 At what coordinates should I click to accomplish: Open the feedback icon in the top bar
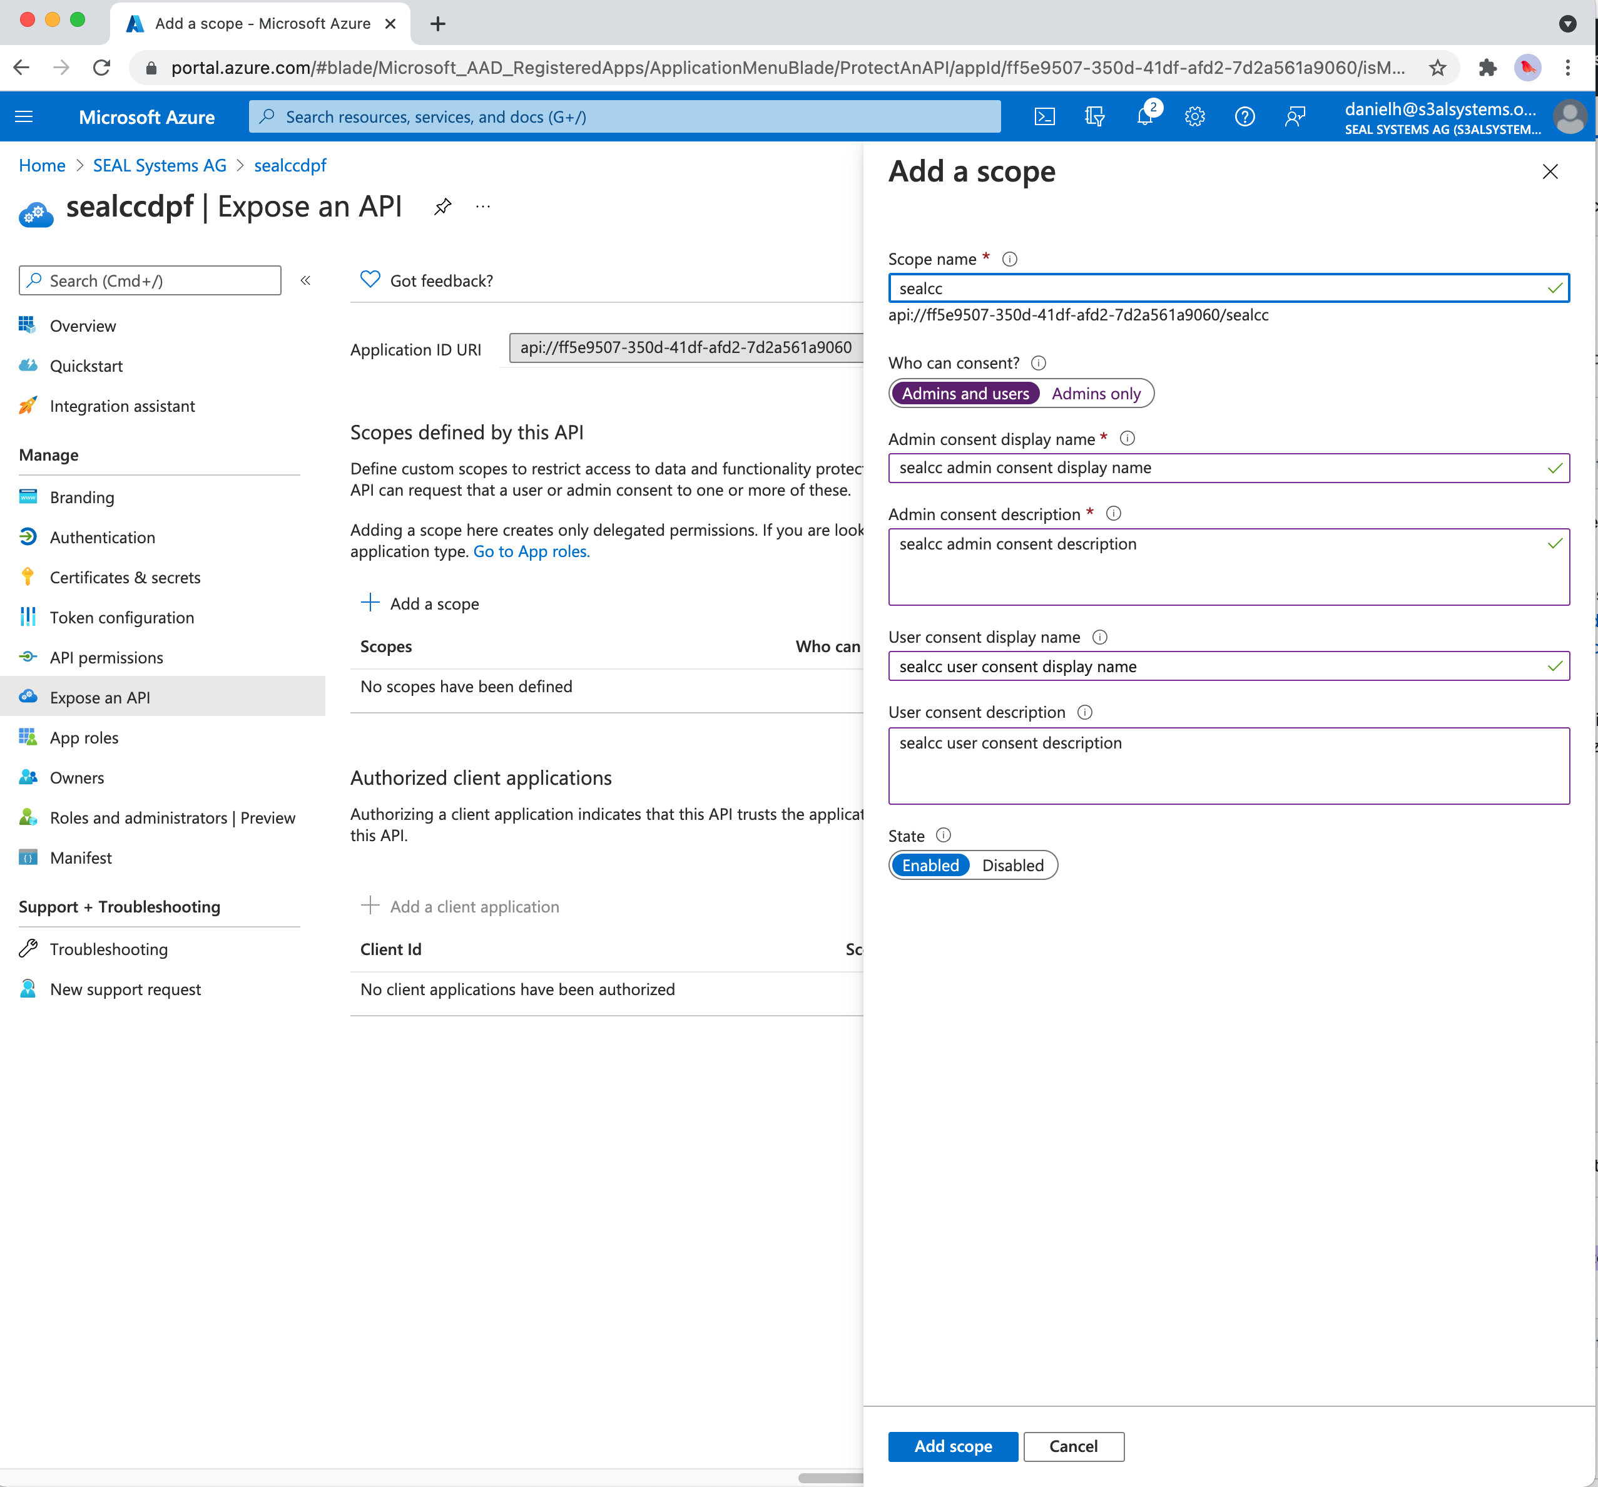coord(1294,116)
